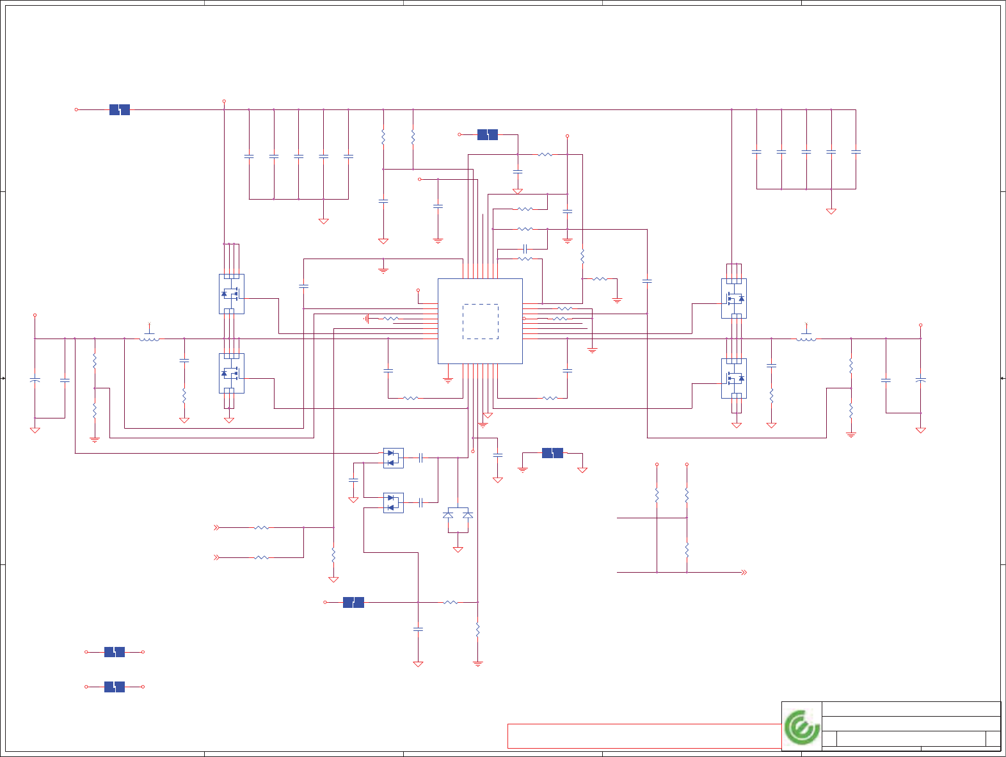Select the polarized capacitor at far left
This screenshot has width=1006, height=757.
(x=35, y=380)
